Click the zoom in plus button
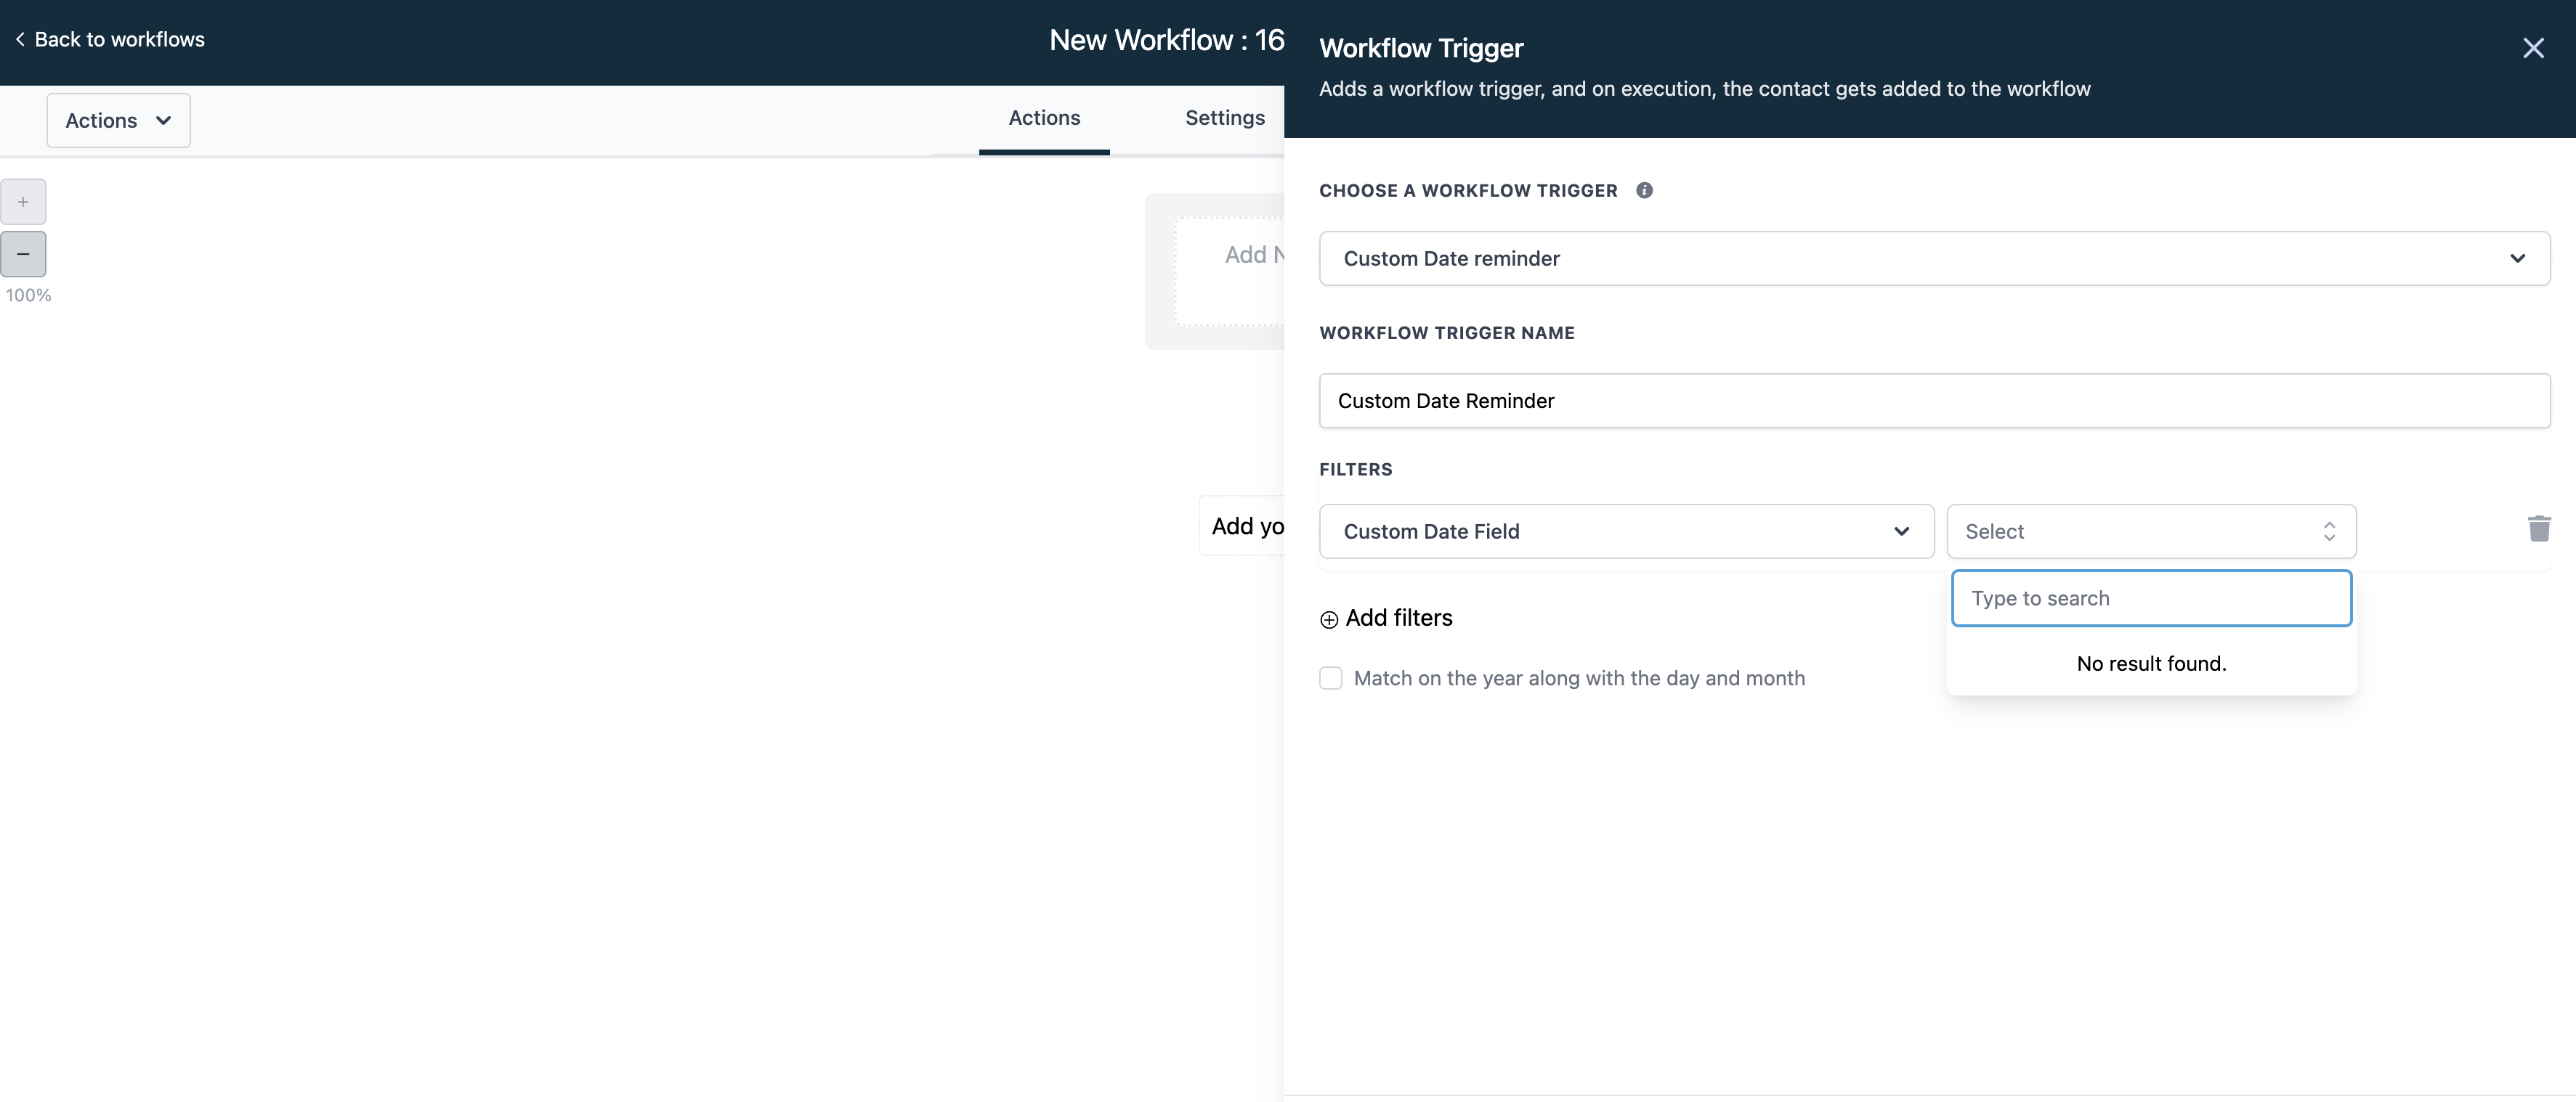Viewport: 2576px width, 1102px height. (x=23, y=202)
